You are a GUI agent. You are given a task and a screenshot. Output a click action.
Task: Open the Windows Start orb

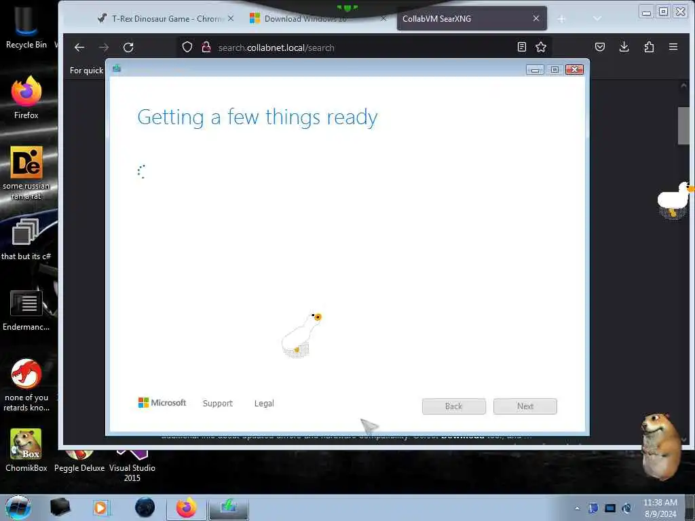point(18,507)
